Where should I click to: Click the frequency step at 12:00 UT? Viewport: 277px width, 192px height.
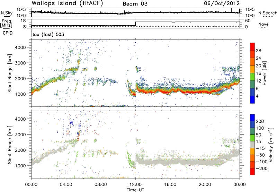click(x=135, y=24)
